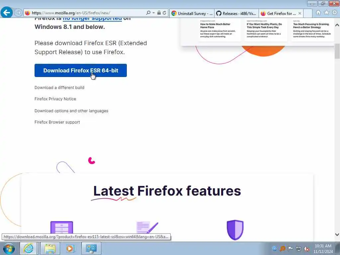340x255 pixels.
Task: Refresh the page with reload icon
Action: (x=164, y=13)
